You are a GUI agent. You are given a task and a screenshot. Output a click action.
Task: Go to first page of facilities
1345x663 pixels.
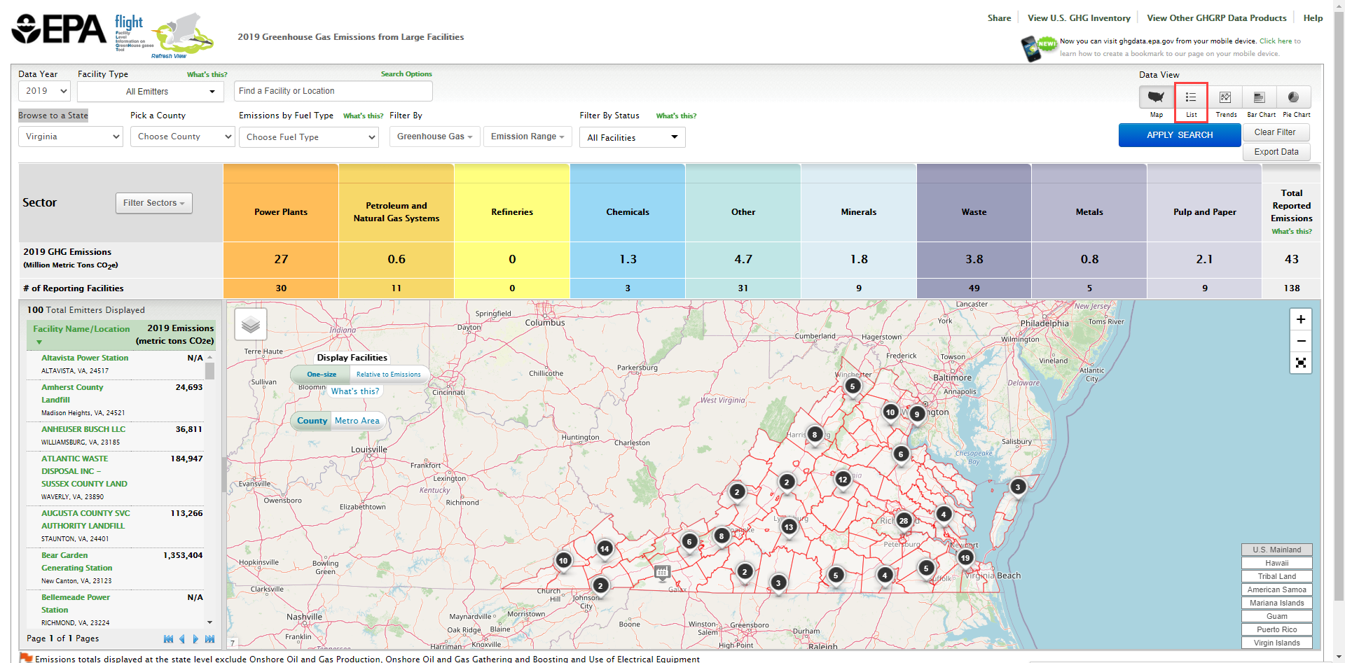(168, 638)
